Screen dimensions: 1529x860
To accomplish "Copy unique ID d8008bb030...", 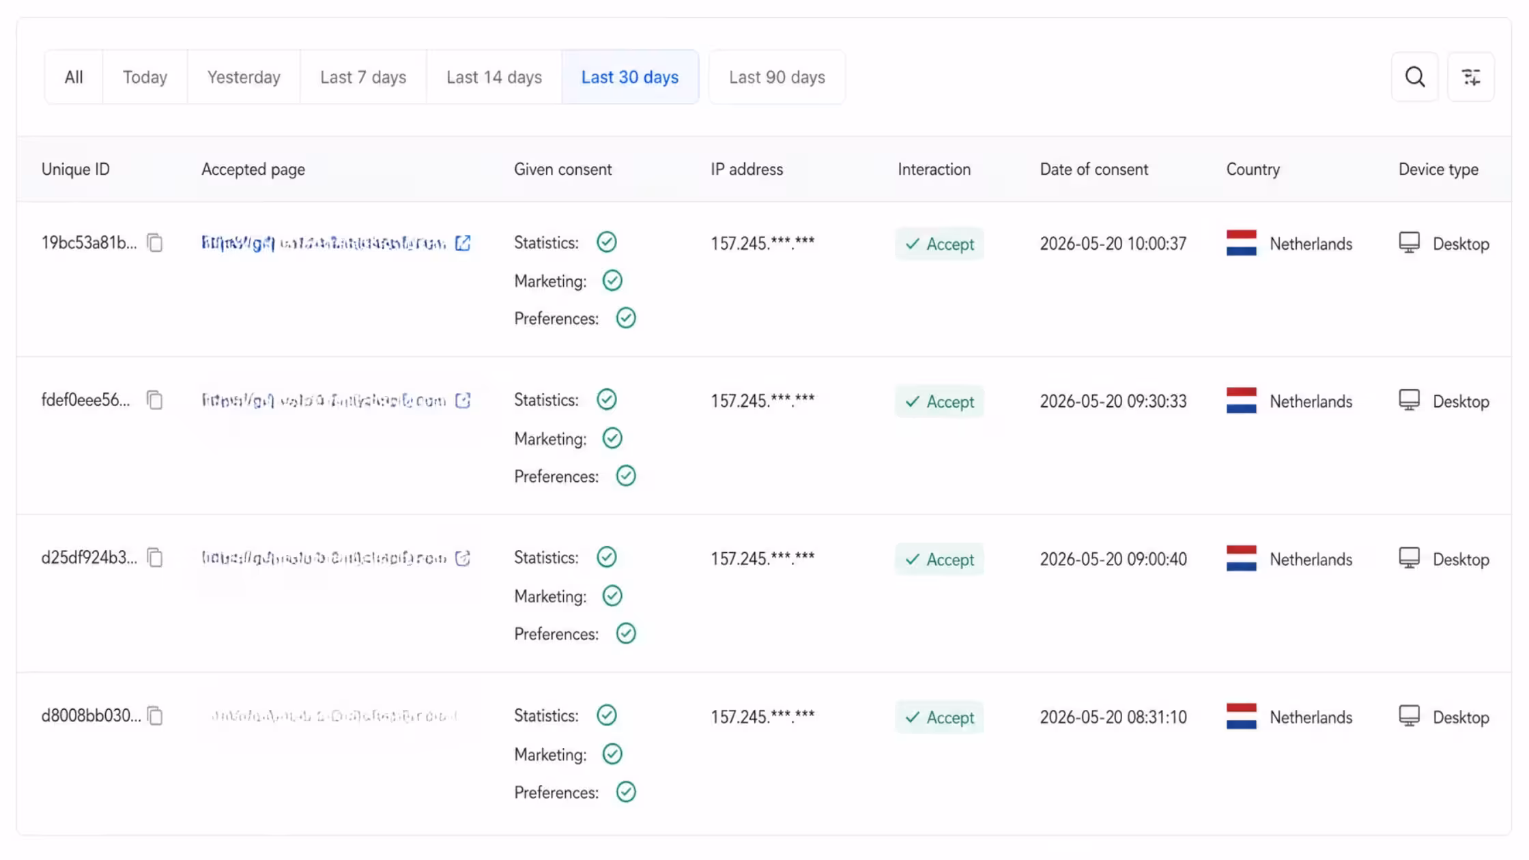I will [155, 715].
